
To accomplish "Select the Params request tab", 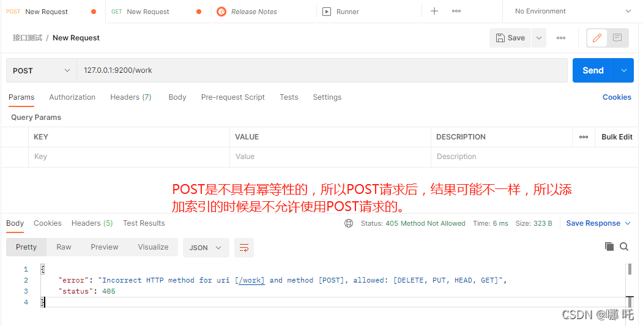I will tap(21, 97).
